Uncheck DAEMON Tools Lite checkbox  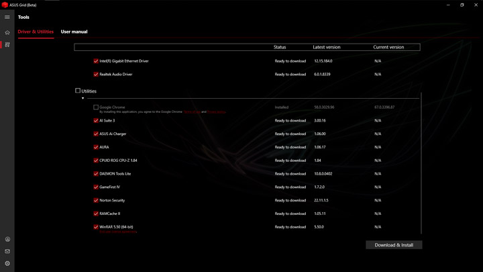point(96,174)
